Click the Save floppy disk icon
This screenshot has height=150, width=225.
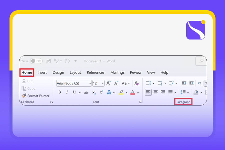tap(48, 61)
